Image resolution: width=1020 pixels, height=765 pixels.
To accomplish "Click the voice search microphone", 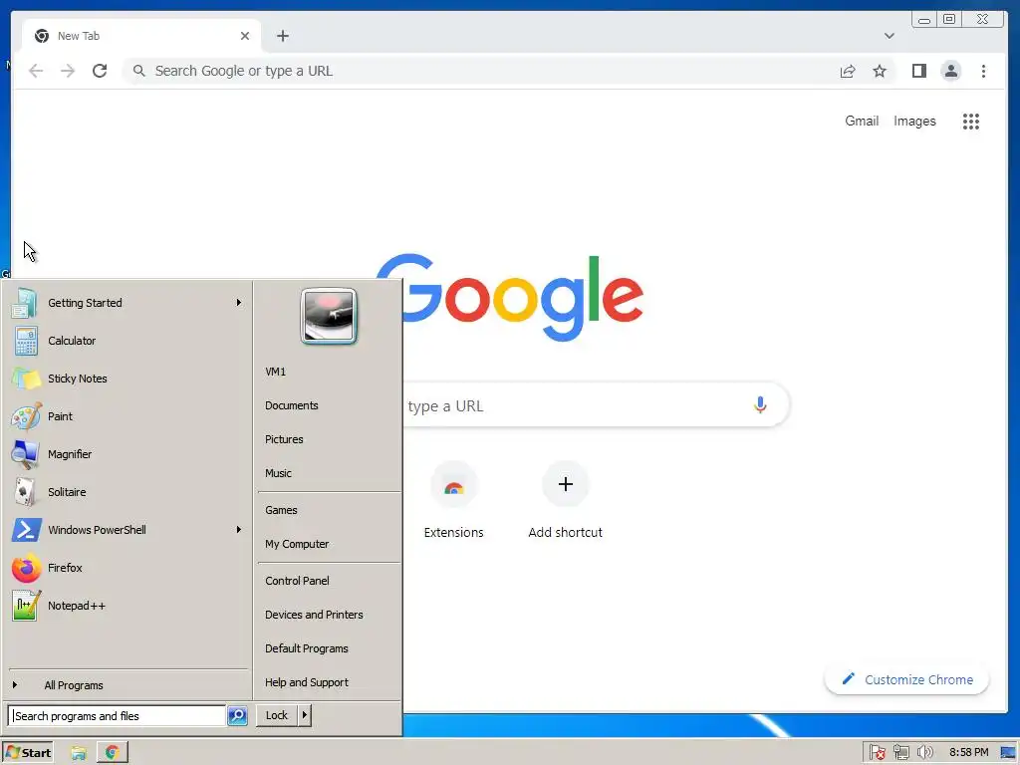I will pyautogui.click(x=760, y=405).
